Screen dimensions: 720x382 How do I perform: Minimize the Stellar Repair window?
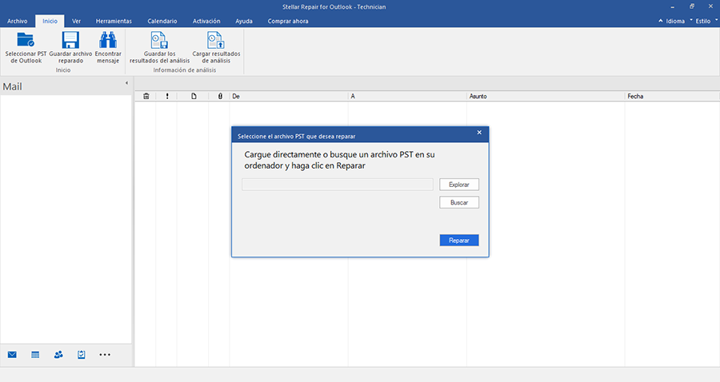coord(672,7)
